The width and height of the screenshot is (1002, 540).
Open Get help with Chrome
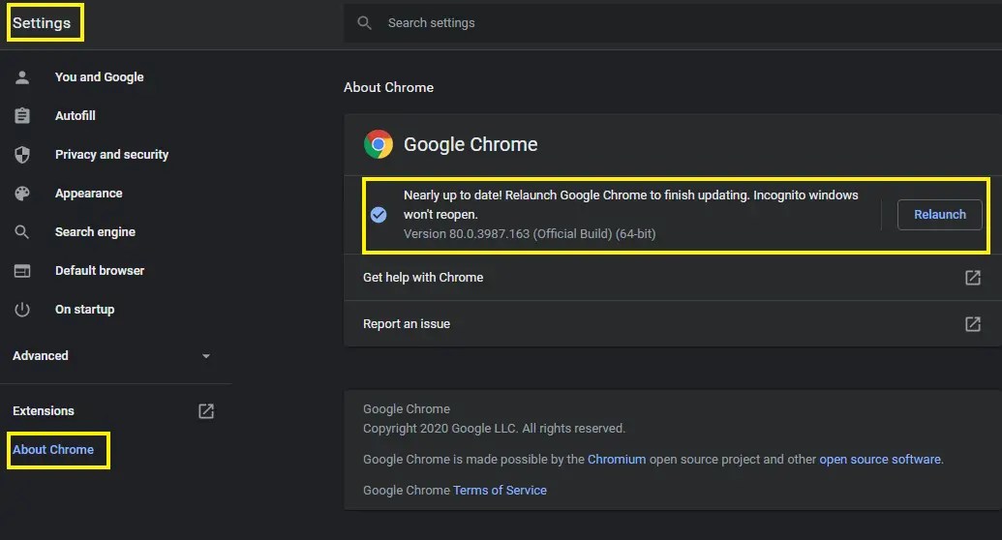[423, 278]
